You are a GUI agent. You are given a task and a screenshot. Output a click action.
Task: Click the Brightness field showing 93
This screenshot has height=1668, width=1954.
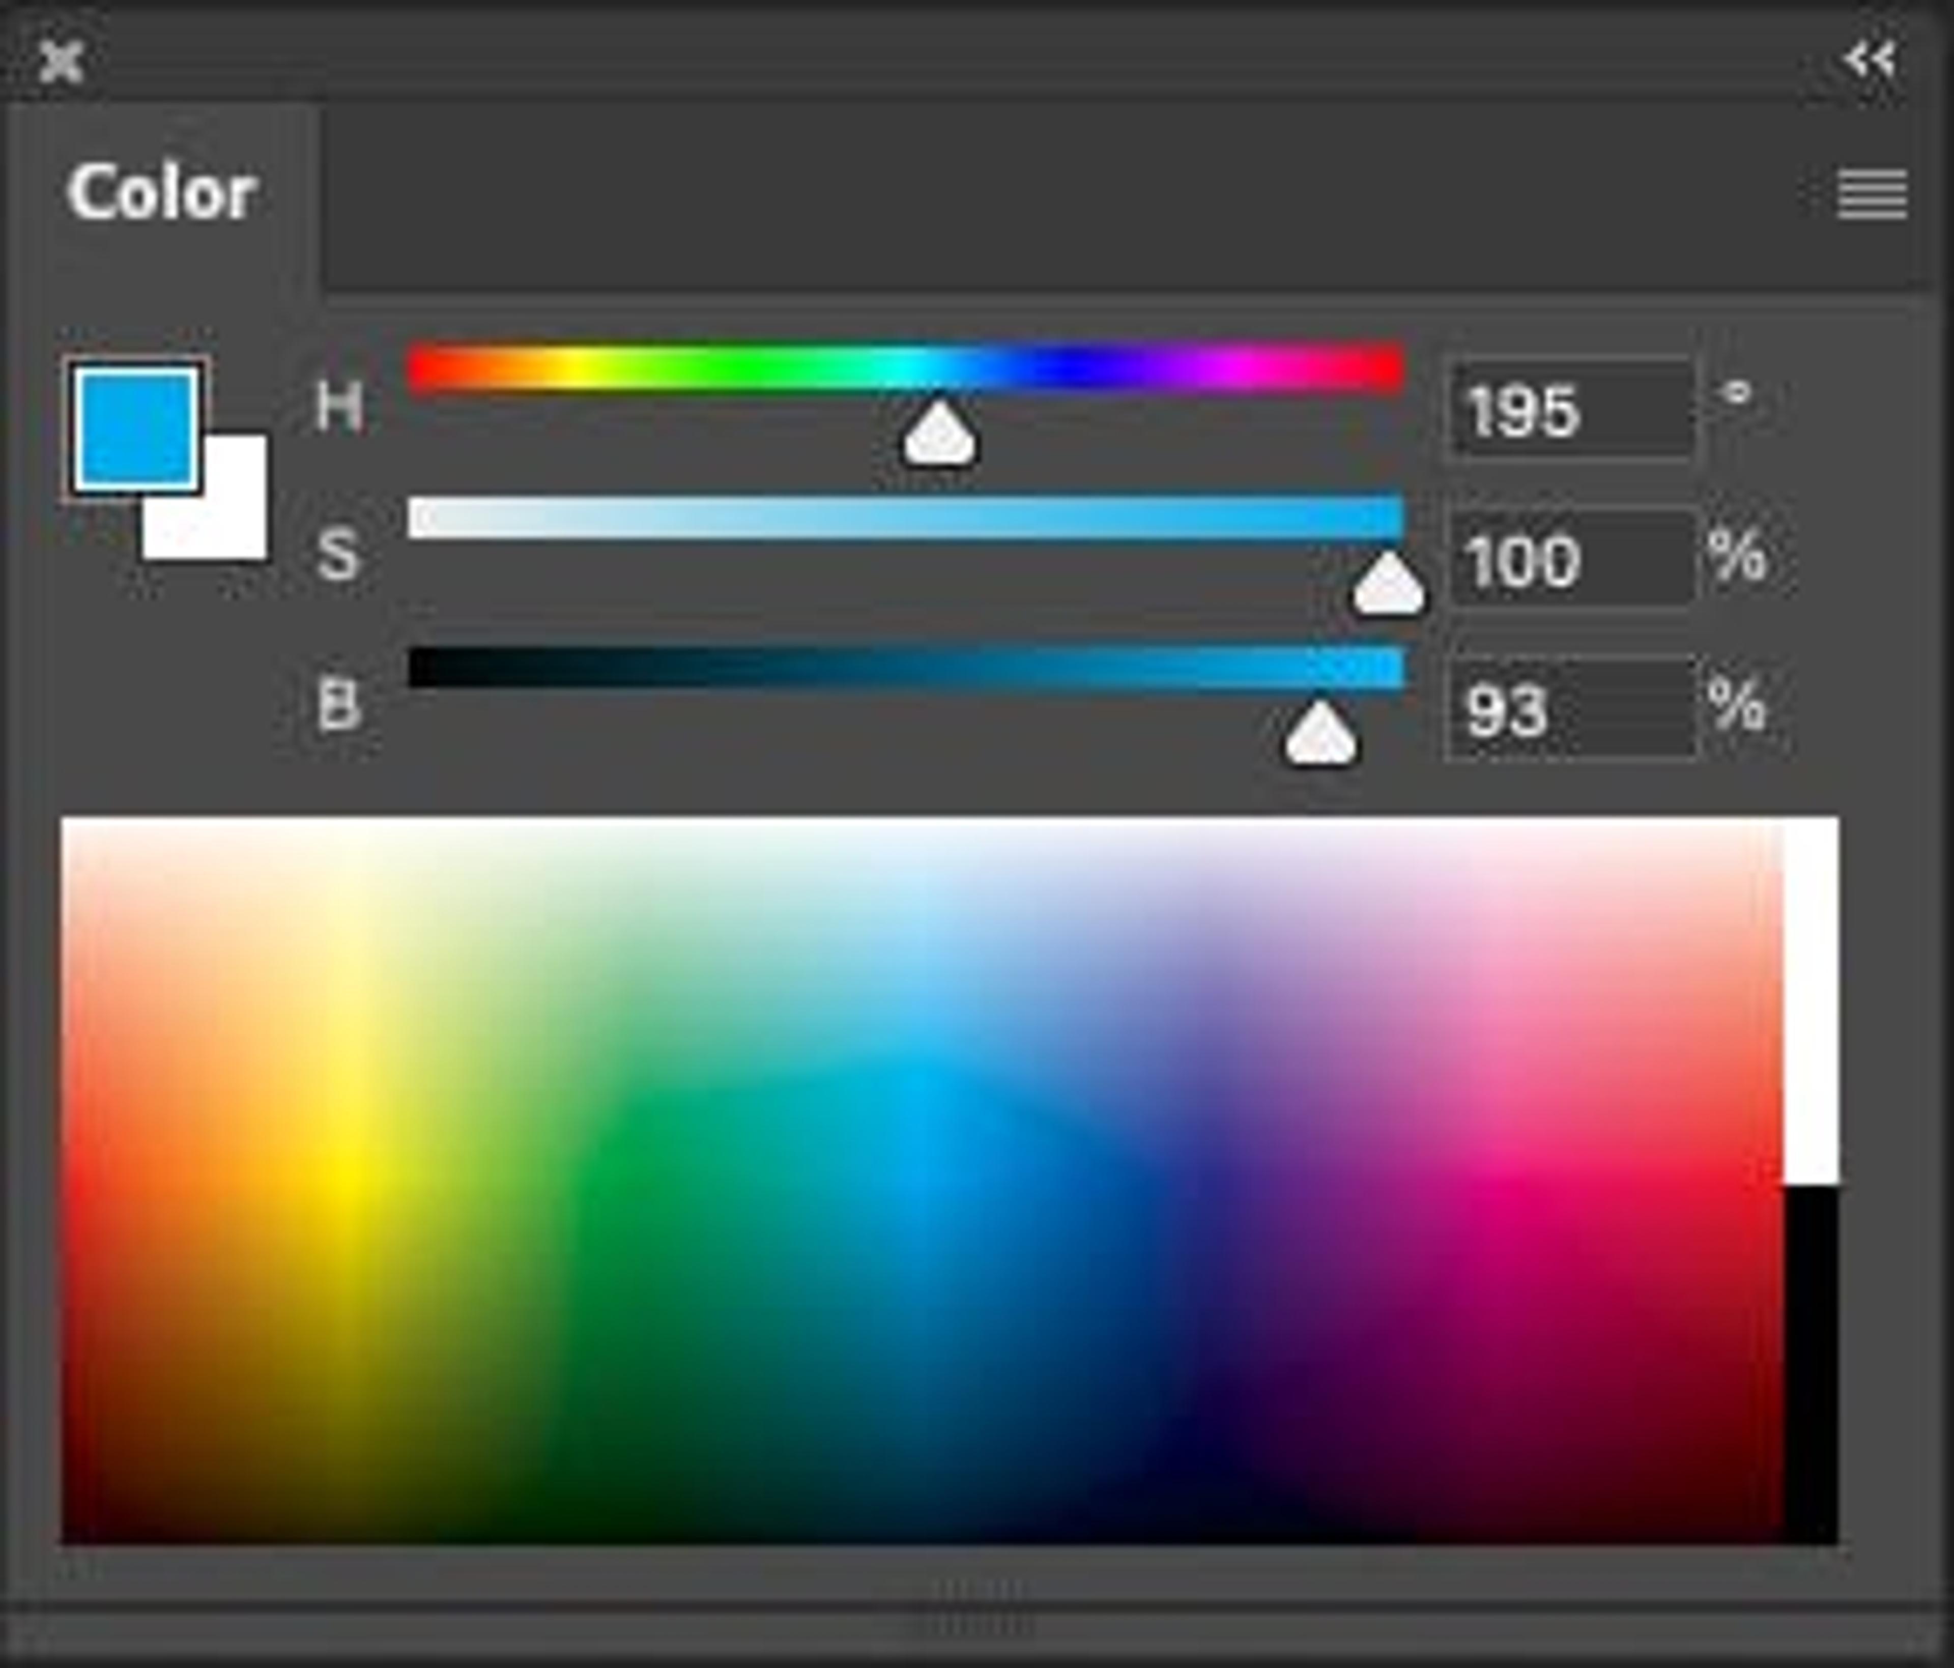[1570, 707]
